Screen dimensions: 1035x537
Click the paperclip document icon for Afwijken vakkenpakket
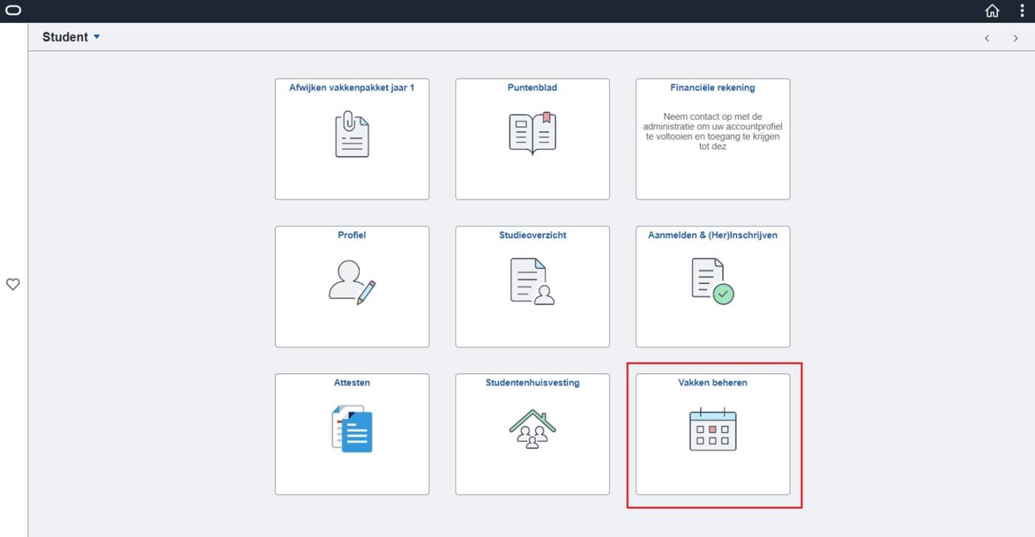click(352, 136)
